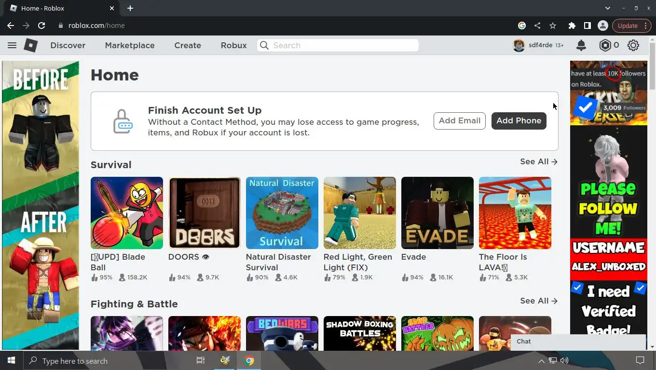This screenshot has width=656, height=370.
Task: Open the BedWars game thumbnail
Action: coord(282,333)
